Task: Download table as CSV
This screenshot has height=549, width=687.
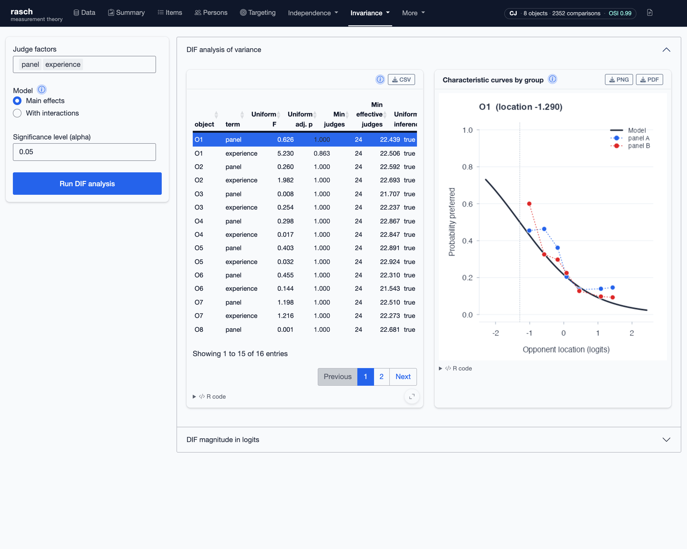Action: [401, 80]
